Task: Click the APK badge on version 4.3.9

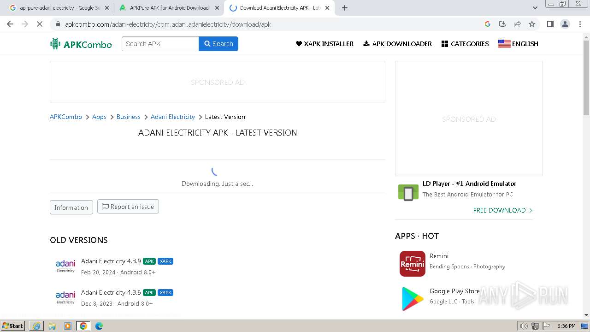Action: pyautogui.click(x=149, y=261)
